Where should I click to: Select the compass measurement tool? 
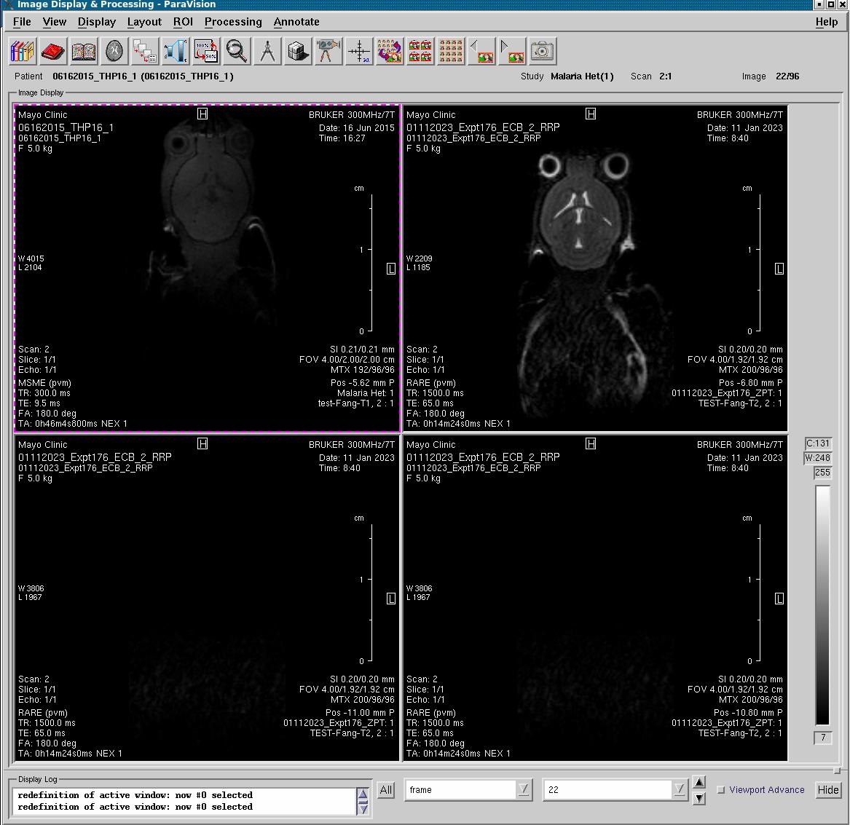click(267, 51)
